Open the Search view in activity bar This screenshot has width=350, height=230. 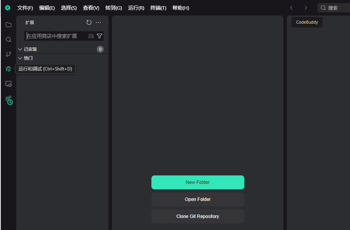point(9,39)
